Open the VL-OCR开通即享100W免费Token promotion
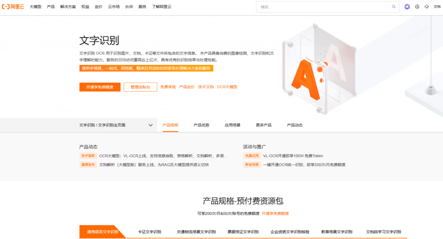The image size is (443, 239). [x=293, y=156]
